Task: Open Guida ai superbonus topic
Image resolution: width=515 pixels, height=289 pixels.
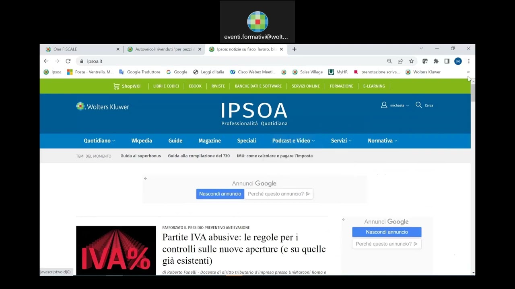Action: pos(140,156)
